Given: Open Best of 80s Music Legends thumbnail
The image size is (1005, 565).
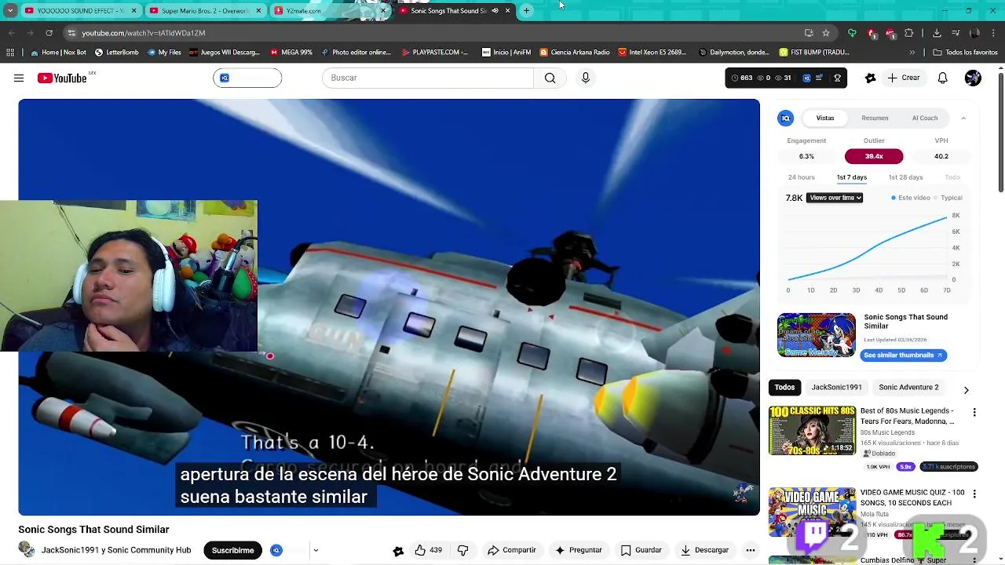Looking at the screenshot, I should [x=812, y=430].
